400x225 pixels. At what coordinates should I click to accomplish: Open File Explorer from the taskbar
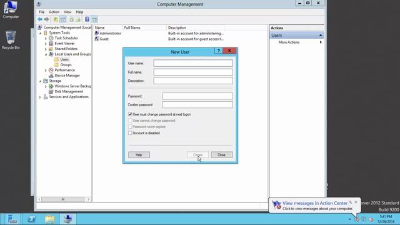[x=50, y=219]
